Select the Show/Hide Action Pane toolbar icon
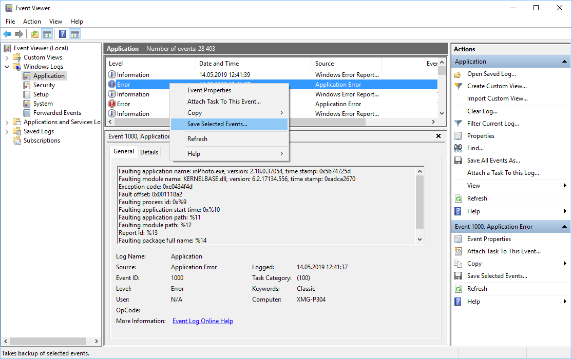Image resolution: width=572 pixels, height=359 pixels. pos(75,34)
